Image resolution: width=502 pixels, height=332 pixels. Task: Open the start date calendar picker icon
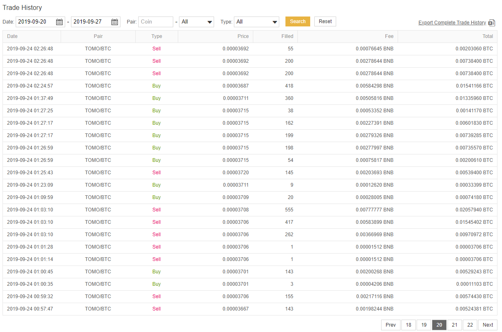(59, 22)
